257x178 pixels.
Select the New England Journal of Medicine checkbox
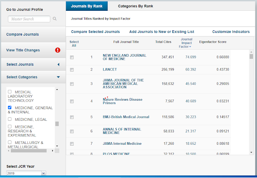72,57
